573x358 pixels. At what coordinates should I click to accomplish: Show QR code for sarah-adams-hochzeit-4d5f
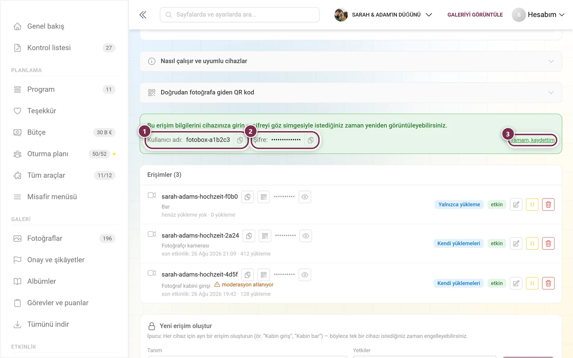263,275
